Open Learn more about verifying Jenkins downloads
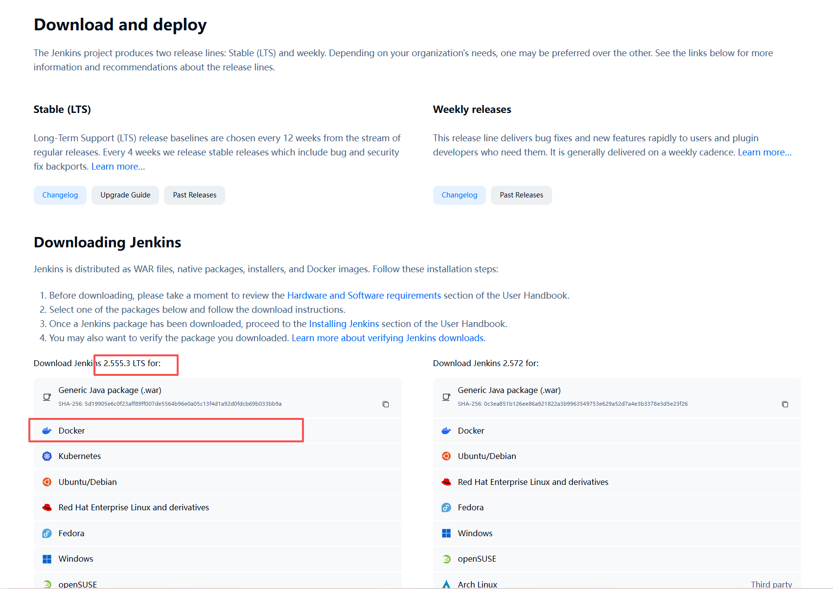This screenshot has width=833, height=589. 389,338
